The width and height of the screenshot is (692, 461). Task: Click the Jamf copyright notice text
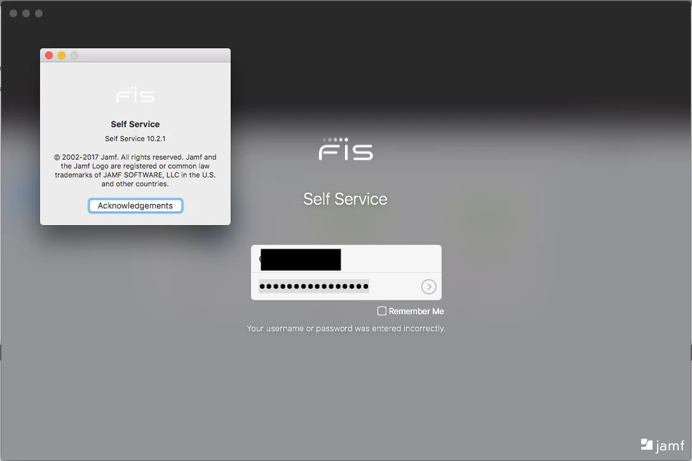135,170
